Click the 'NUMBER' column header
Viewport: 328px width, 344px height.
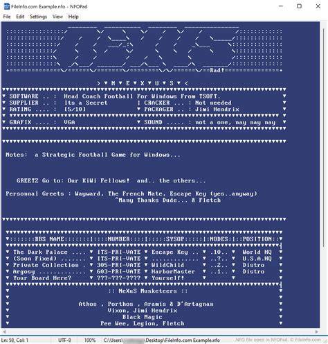118,239
